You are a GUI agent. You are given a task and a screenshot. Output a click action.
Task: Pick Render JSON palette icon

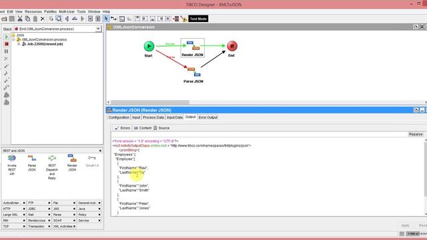(72, 158)
